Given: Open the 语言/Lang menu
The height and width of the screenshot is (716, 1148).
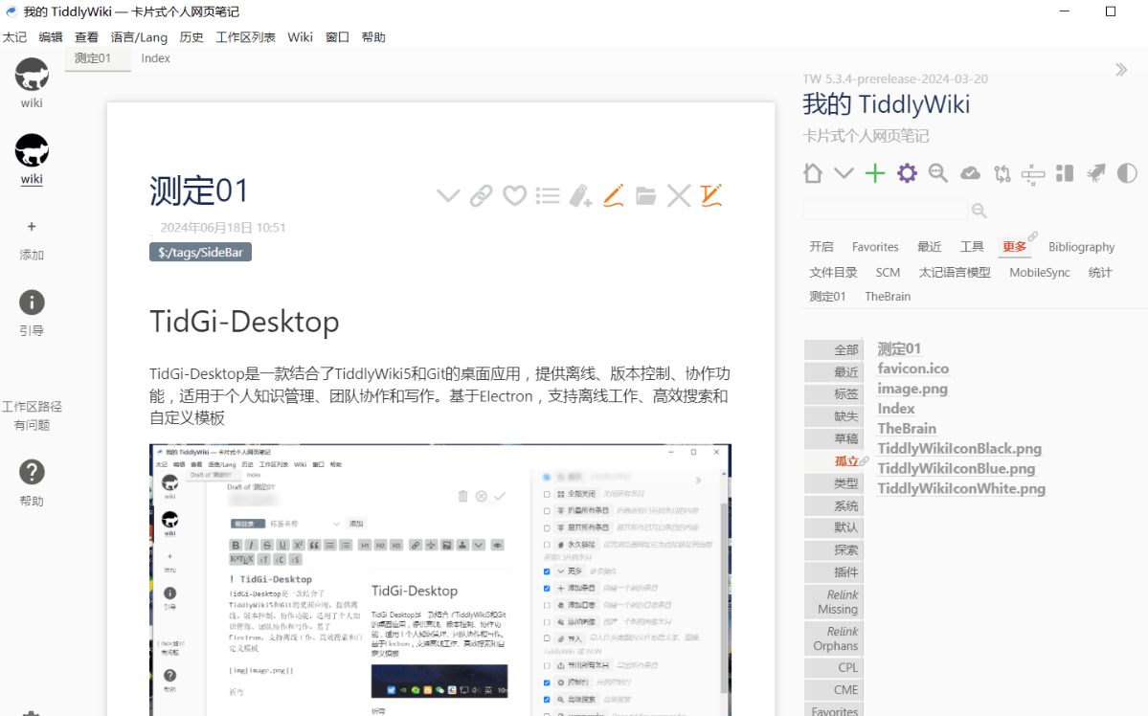Looking at the screenshot, I should click(x=139, y=37).
